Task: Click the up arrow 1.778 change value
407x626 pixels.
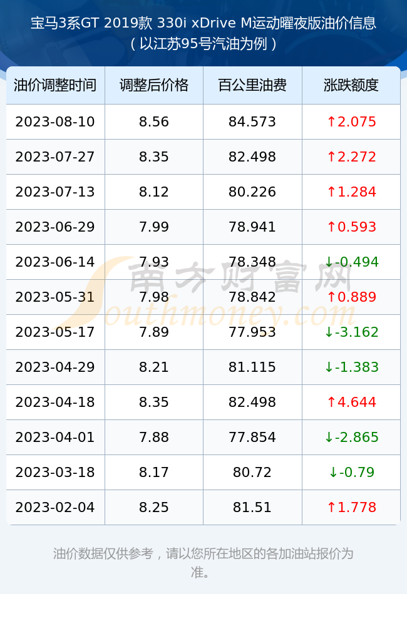Action: pos(351,508)
